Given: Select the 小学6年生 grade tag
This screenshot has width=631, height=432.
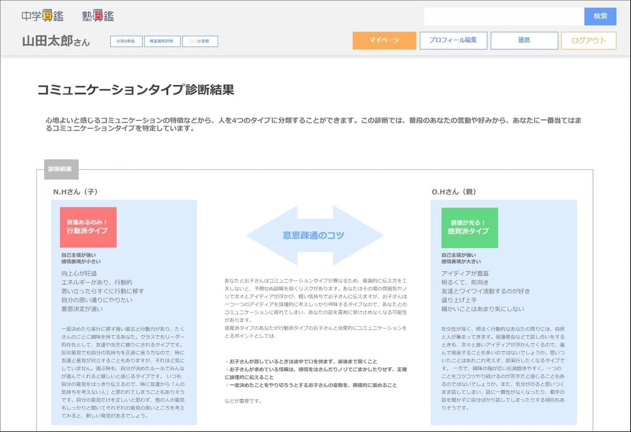Looking at the screenshot, I should (x=126, y=41).
